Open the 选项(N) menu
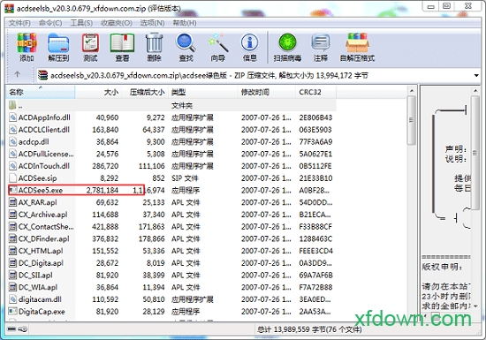 click(152, 23)
